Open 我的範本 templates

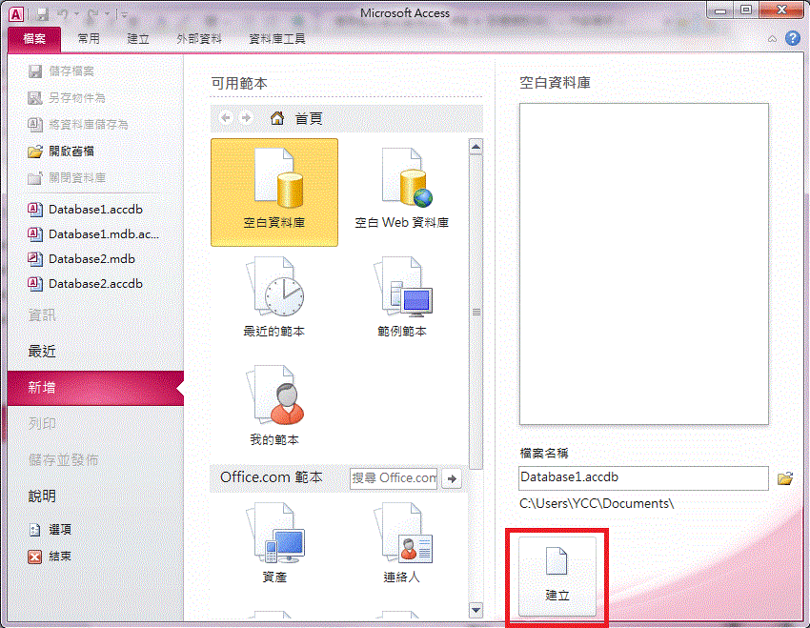274,407
